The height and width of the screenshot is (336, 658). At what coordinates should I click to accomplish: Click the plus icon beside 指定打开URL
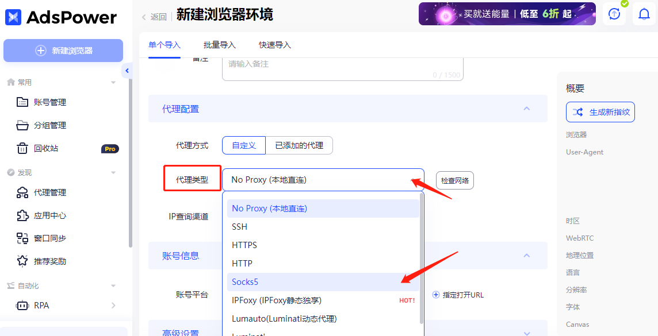pyautogui.click(x=435, y=295)
